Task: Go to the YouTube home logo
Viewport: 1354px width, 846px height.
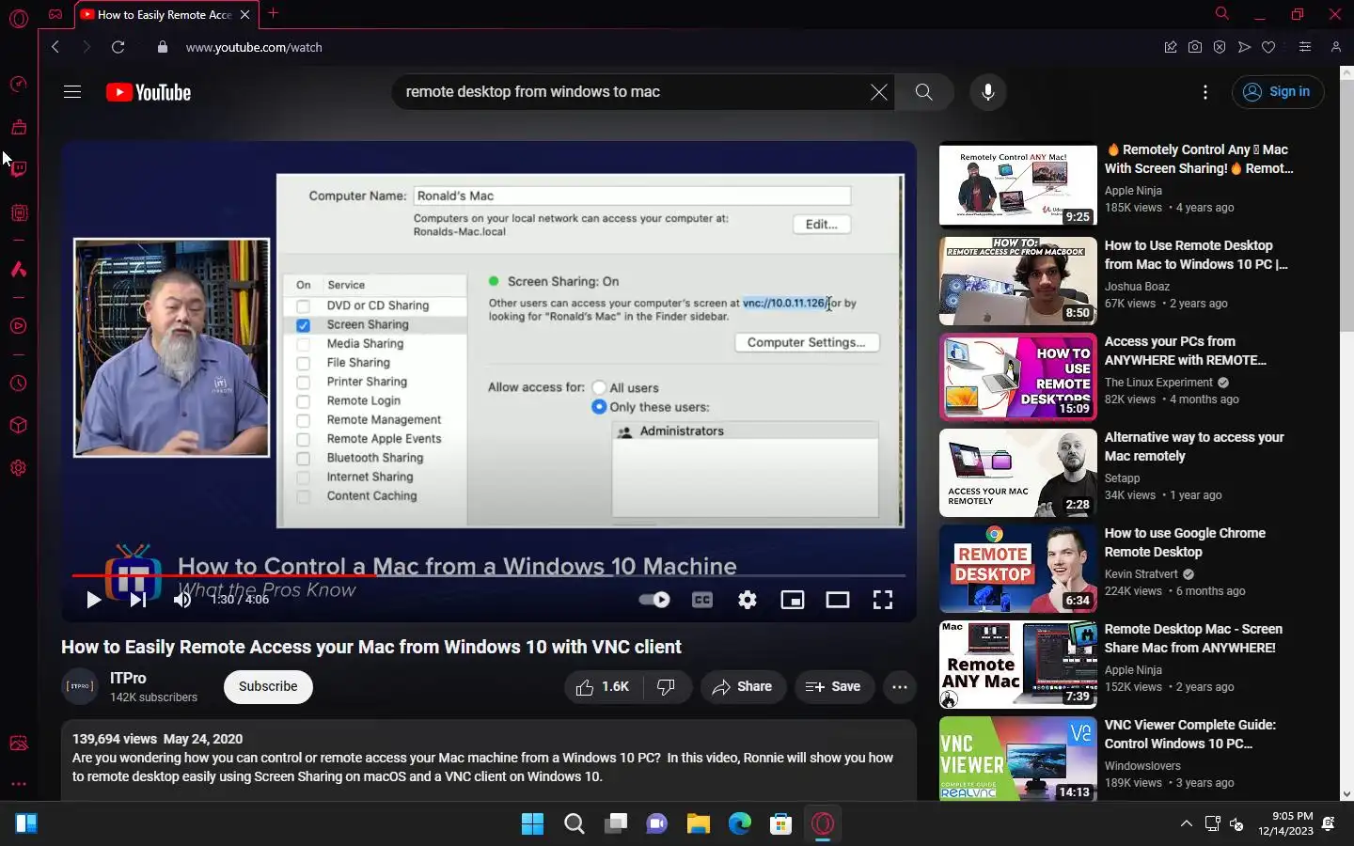Action: tap(149, 92)
